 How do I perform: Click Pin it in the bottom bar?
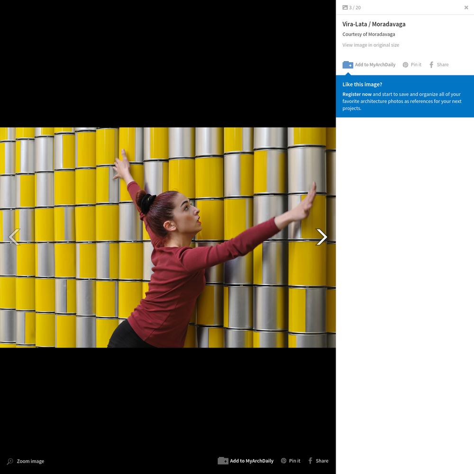pyautogui.click(x=295, y=461)
